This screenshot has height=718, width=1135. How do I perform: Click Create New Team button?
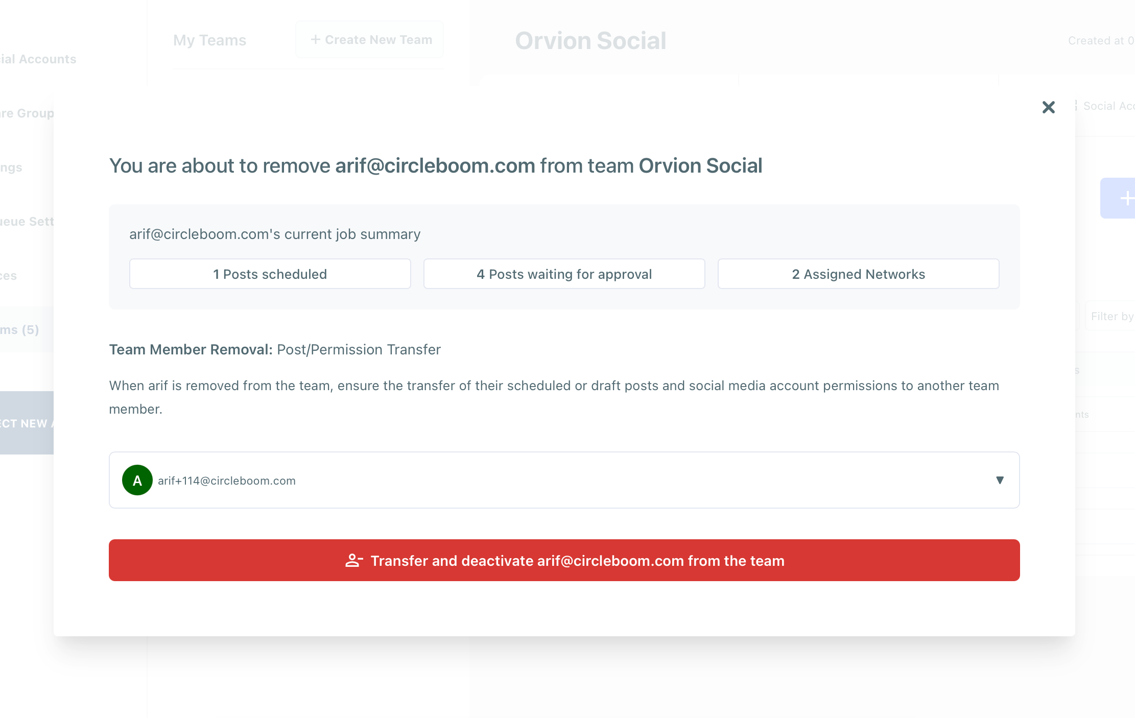[x=370, y=40]
